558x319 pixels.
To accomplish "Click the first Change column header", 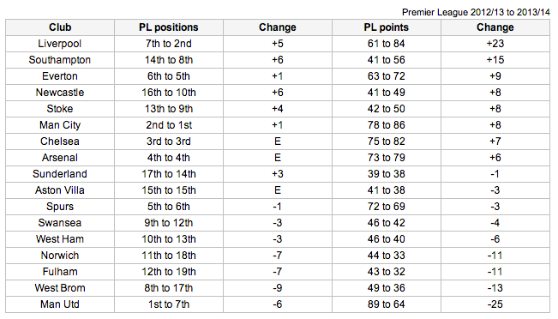I will coord(278,27).
